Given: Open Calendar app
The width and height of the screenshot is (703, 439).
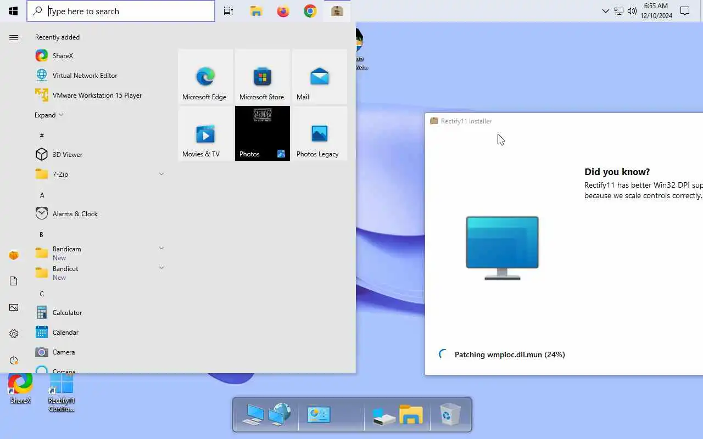Looking at the screenshot, I should (99, 333).
